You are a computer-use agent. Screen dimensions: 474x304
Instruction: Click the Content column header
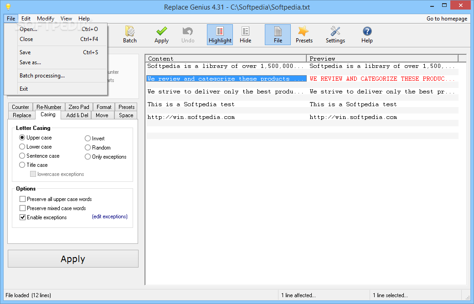[226, 58]
